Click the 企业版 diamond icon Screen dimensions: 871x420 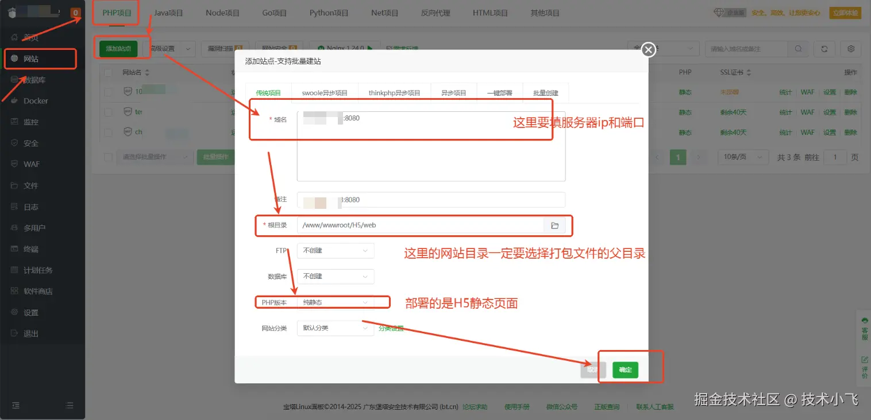(x=718, y=12)
